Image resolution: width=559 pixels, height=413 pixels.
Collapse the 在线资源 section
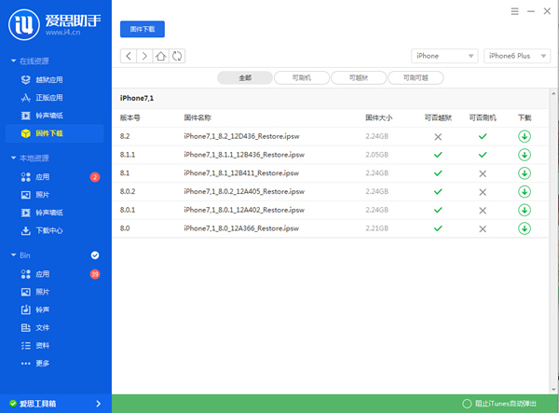coord(13,61)
